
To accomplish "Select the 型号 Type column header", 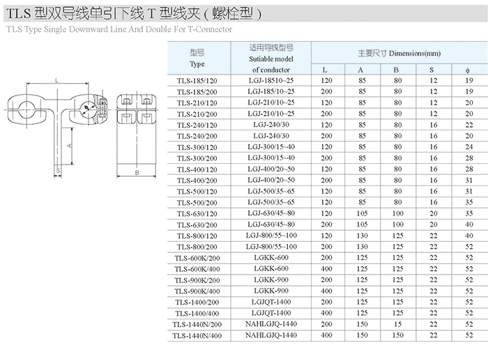I will (197, 59).
